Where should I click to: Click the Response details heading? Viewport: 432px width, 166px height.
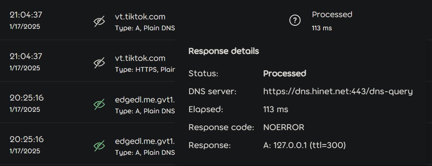point(223,51)
